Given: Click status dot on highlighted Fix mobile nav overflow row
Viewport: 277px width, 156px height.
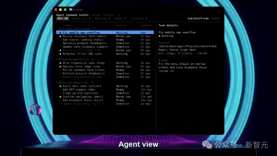Looking at the screenshot, I should pyautogui.click(x=61, y=33).
